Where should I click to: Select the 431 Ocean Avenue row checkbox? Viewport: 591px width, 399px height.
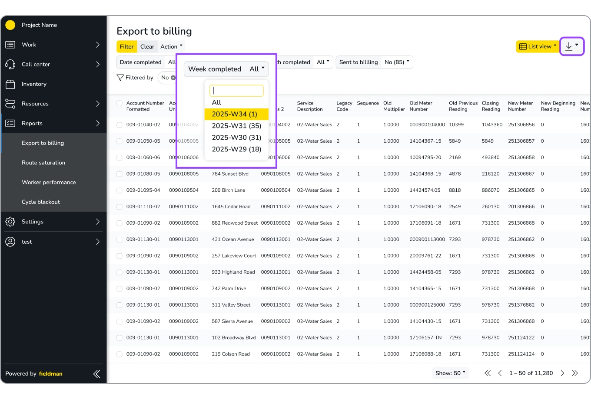tap(120, 240)
